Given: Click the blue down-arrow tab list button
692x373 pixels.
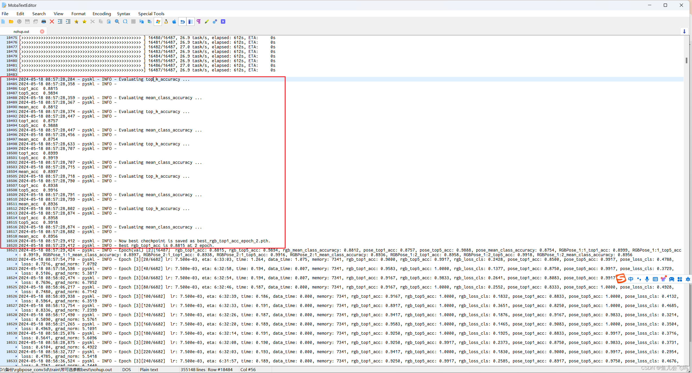Looking at the screenshot, I should (684, 32).
